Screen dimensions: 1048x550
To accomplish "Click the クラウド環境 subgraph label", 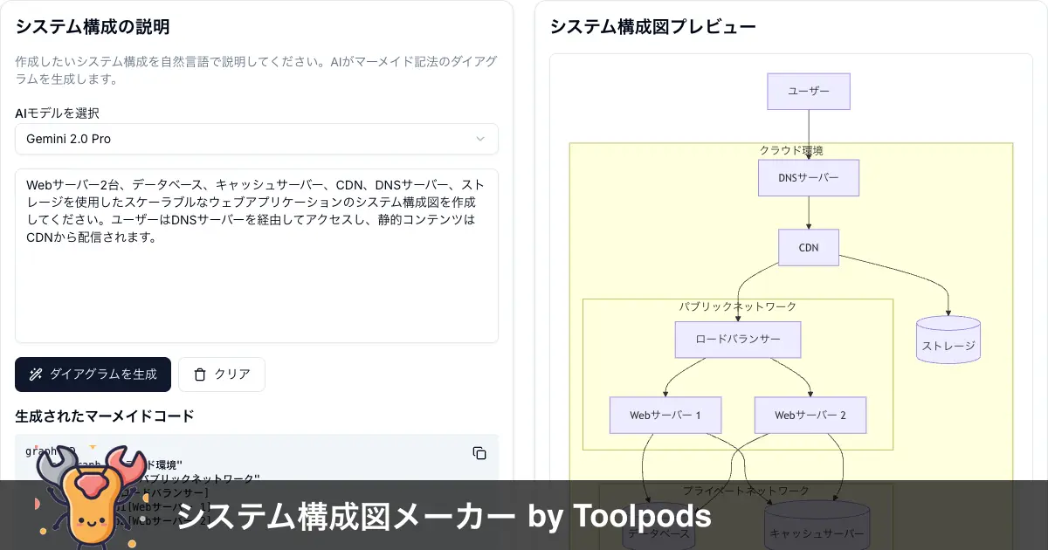I will click(x=791, y=150).
